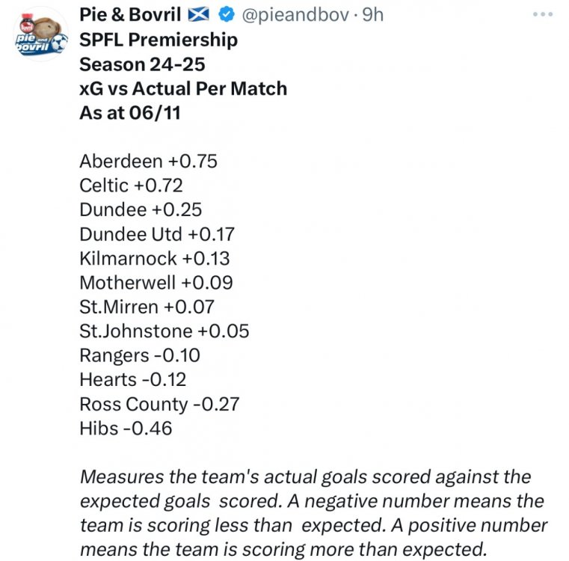The image size is (569, 561).
Task: Select the Hibs -0.46 line
Action: coord(126,429)
